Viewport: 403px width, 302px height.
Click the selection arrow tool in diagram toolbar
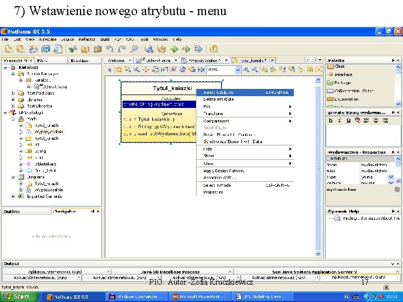pos(110,69)
